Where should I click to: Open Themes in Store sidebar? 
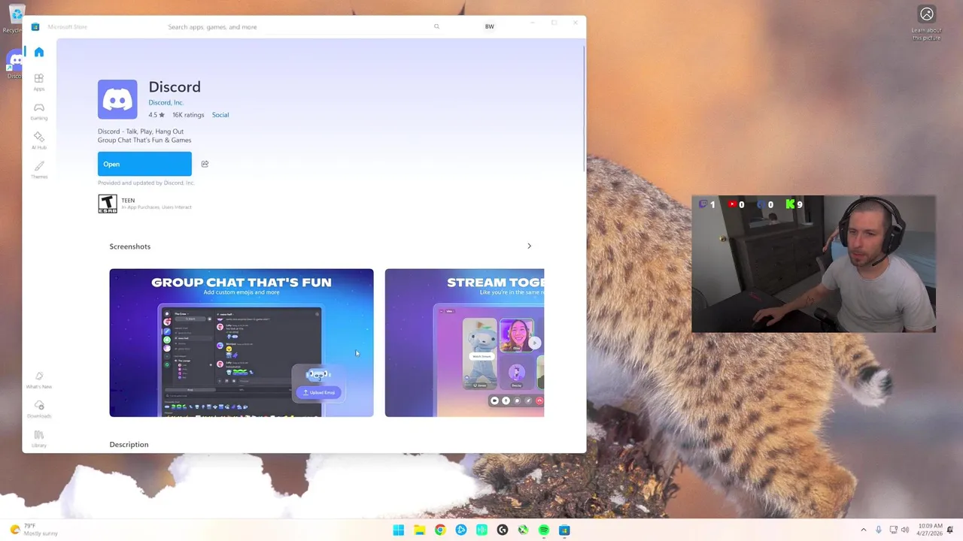coord(39,170)
